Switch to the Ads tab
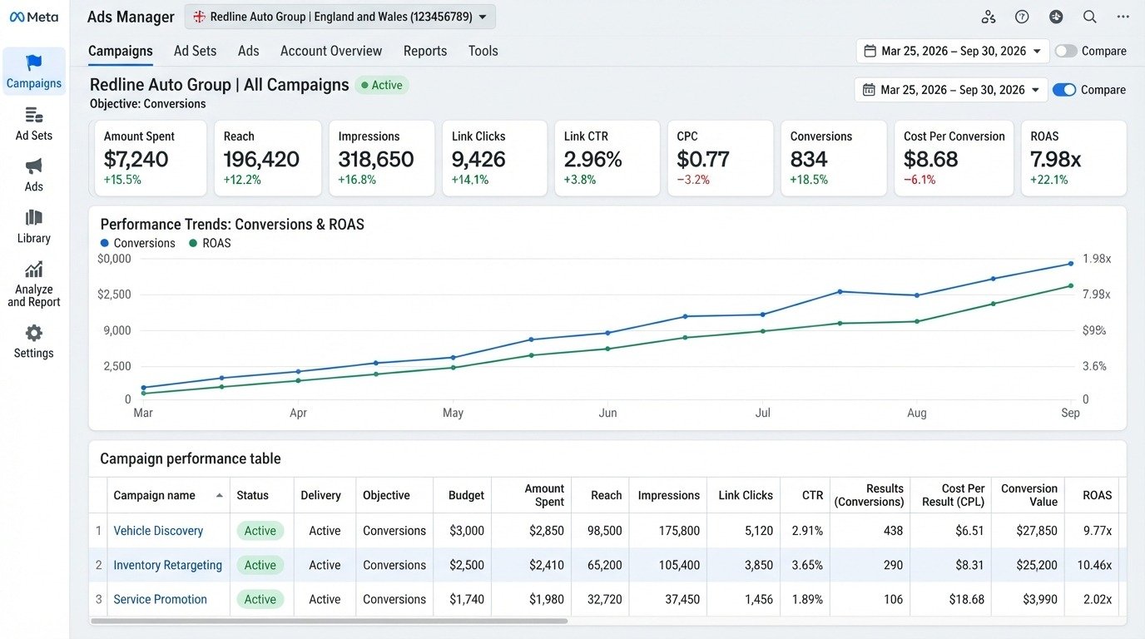 pos(248,51)
